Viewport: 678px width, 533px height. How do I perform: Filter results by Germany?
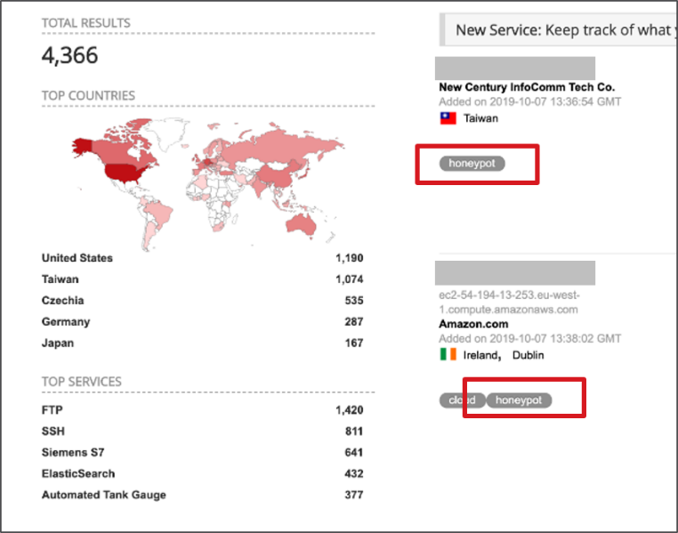[66, 322]
